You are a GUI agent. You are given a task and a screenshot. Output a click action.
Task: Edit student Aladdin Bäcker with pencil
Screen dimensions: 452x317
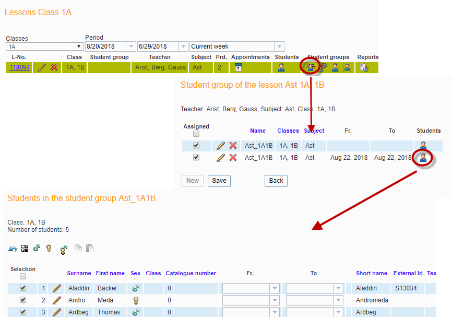tap(57, 288)
